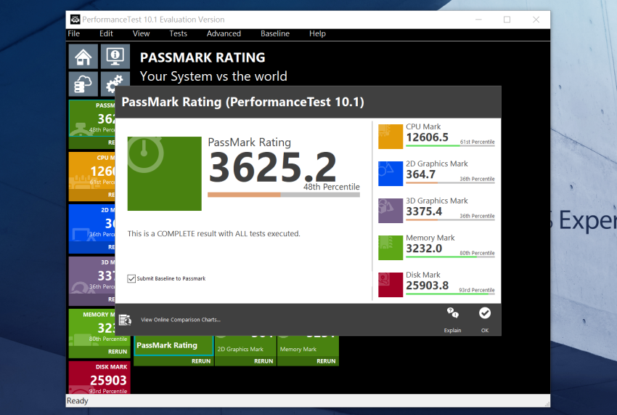The height and width of the screenshot is (415, 617).
Task: Open the Help menu
Action: (x=317, y=33)
